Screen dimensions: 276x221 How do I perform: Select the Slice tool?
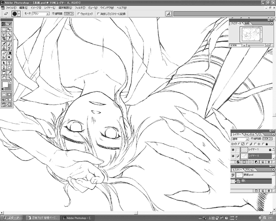[9, 38]
